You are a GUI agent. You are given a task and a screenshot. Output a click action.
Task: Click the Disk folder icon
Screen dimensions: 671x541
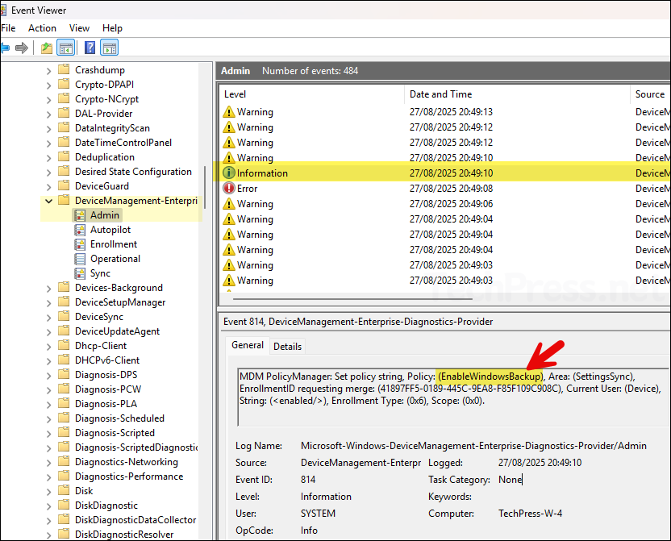coord(64,490)
